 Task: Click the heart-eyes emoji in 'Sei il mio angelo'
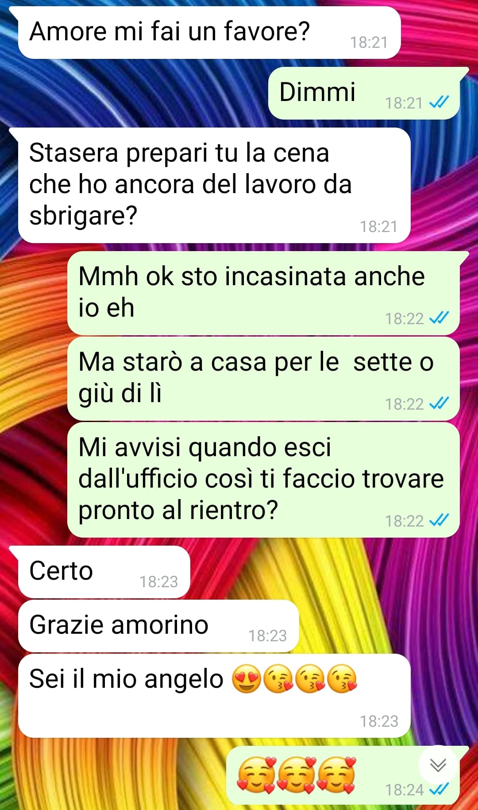click(246, 679)
